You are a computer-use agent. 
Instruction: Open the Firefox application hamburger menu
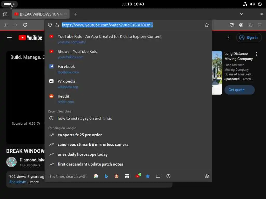pyautogui.click(x=260, y=25)
